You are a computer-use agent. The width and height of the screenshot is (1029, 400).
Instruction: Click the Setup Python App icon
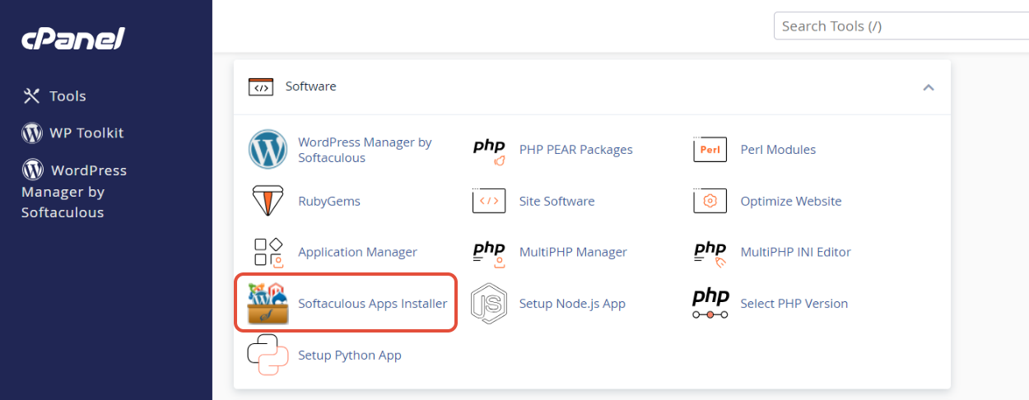[x=268, y=356]
